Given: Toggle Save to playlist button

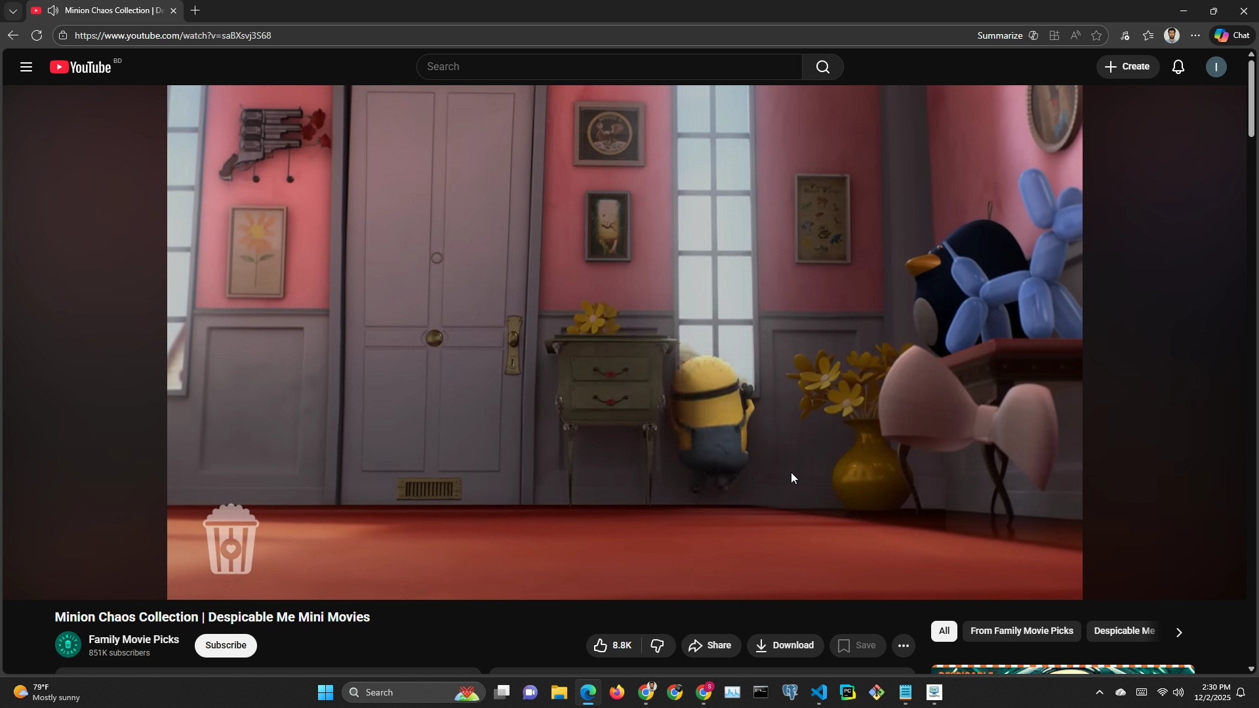Looking at the screenshot, I should [x=856, y=646].
